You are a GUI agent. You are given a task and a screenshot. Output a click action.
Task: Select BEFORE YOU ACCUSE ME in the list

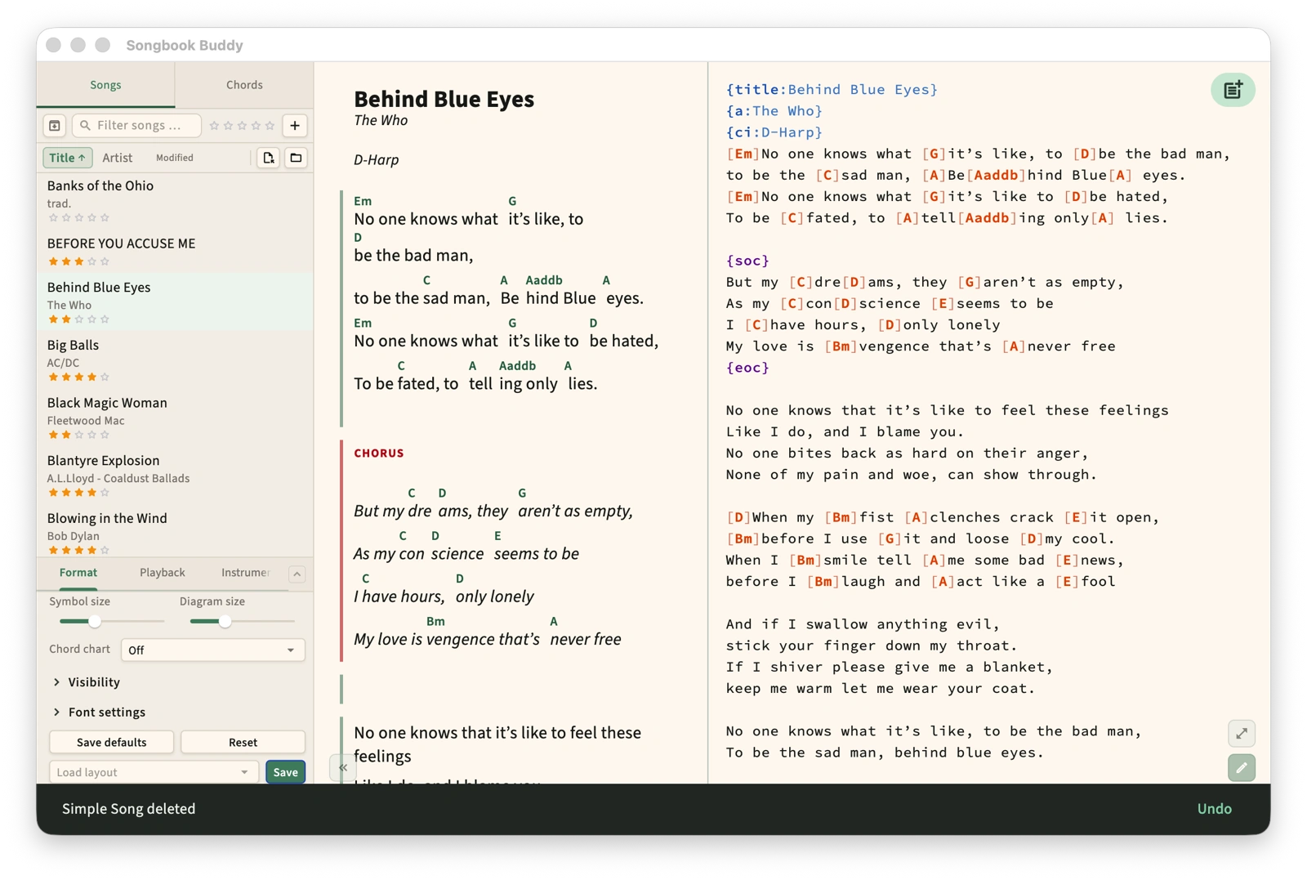[x=175, y=252]
